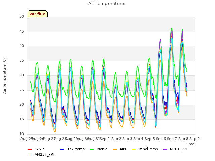Click the Sep 3 x-axis tick label
This screenshot has height=161, width=215.
[x=127, y=139]
